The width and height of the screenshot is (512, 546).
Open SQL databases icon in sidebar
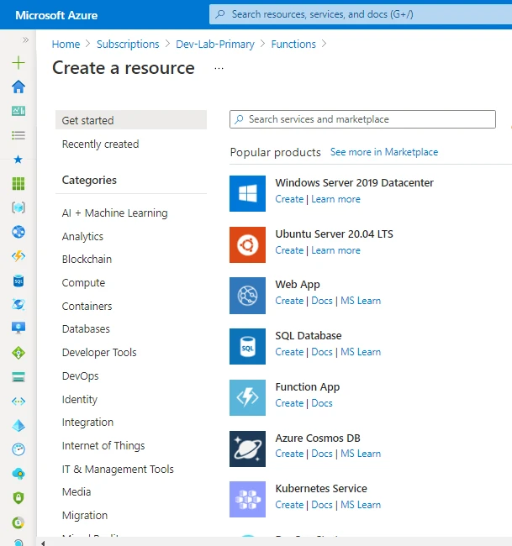pos(18,281)
